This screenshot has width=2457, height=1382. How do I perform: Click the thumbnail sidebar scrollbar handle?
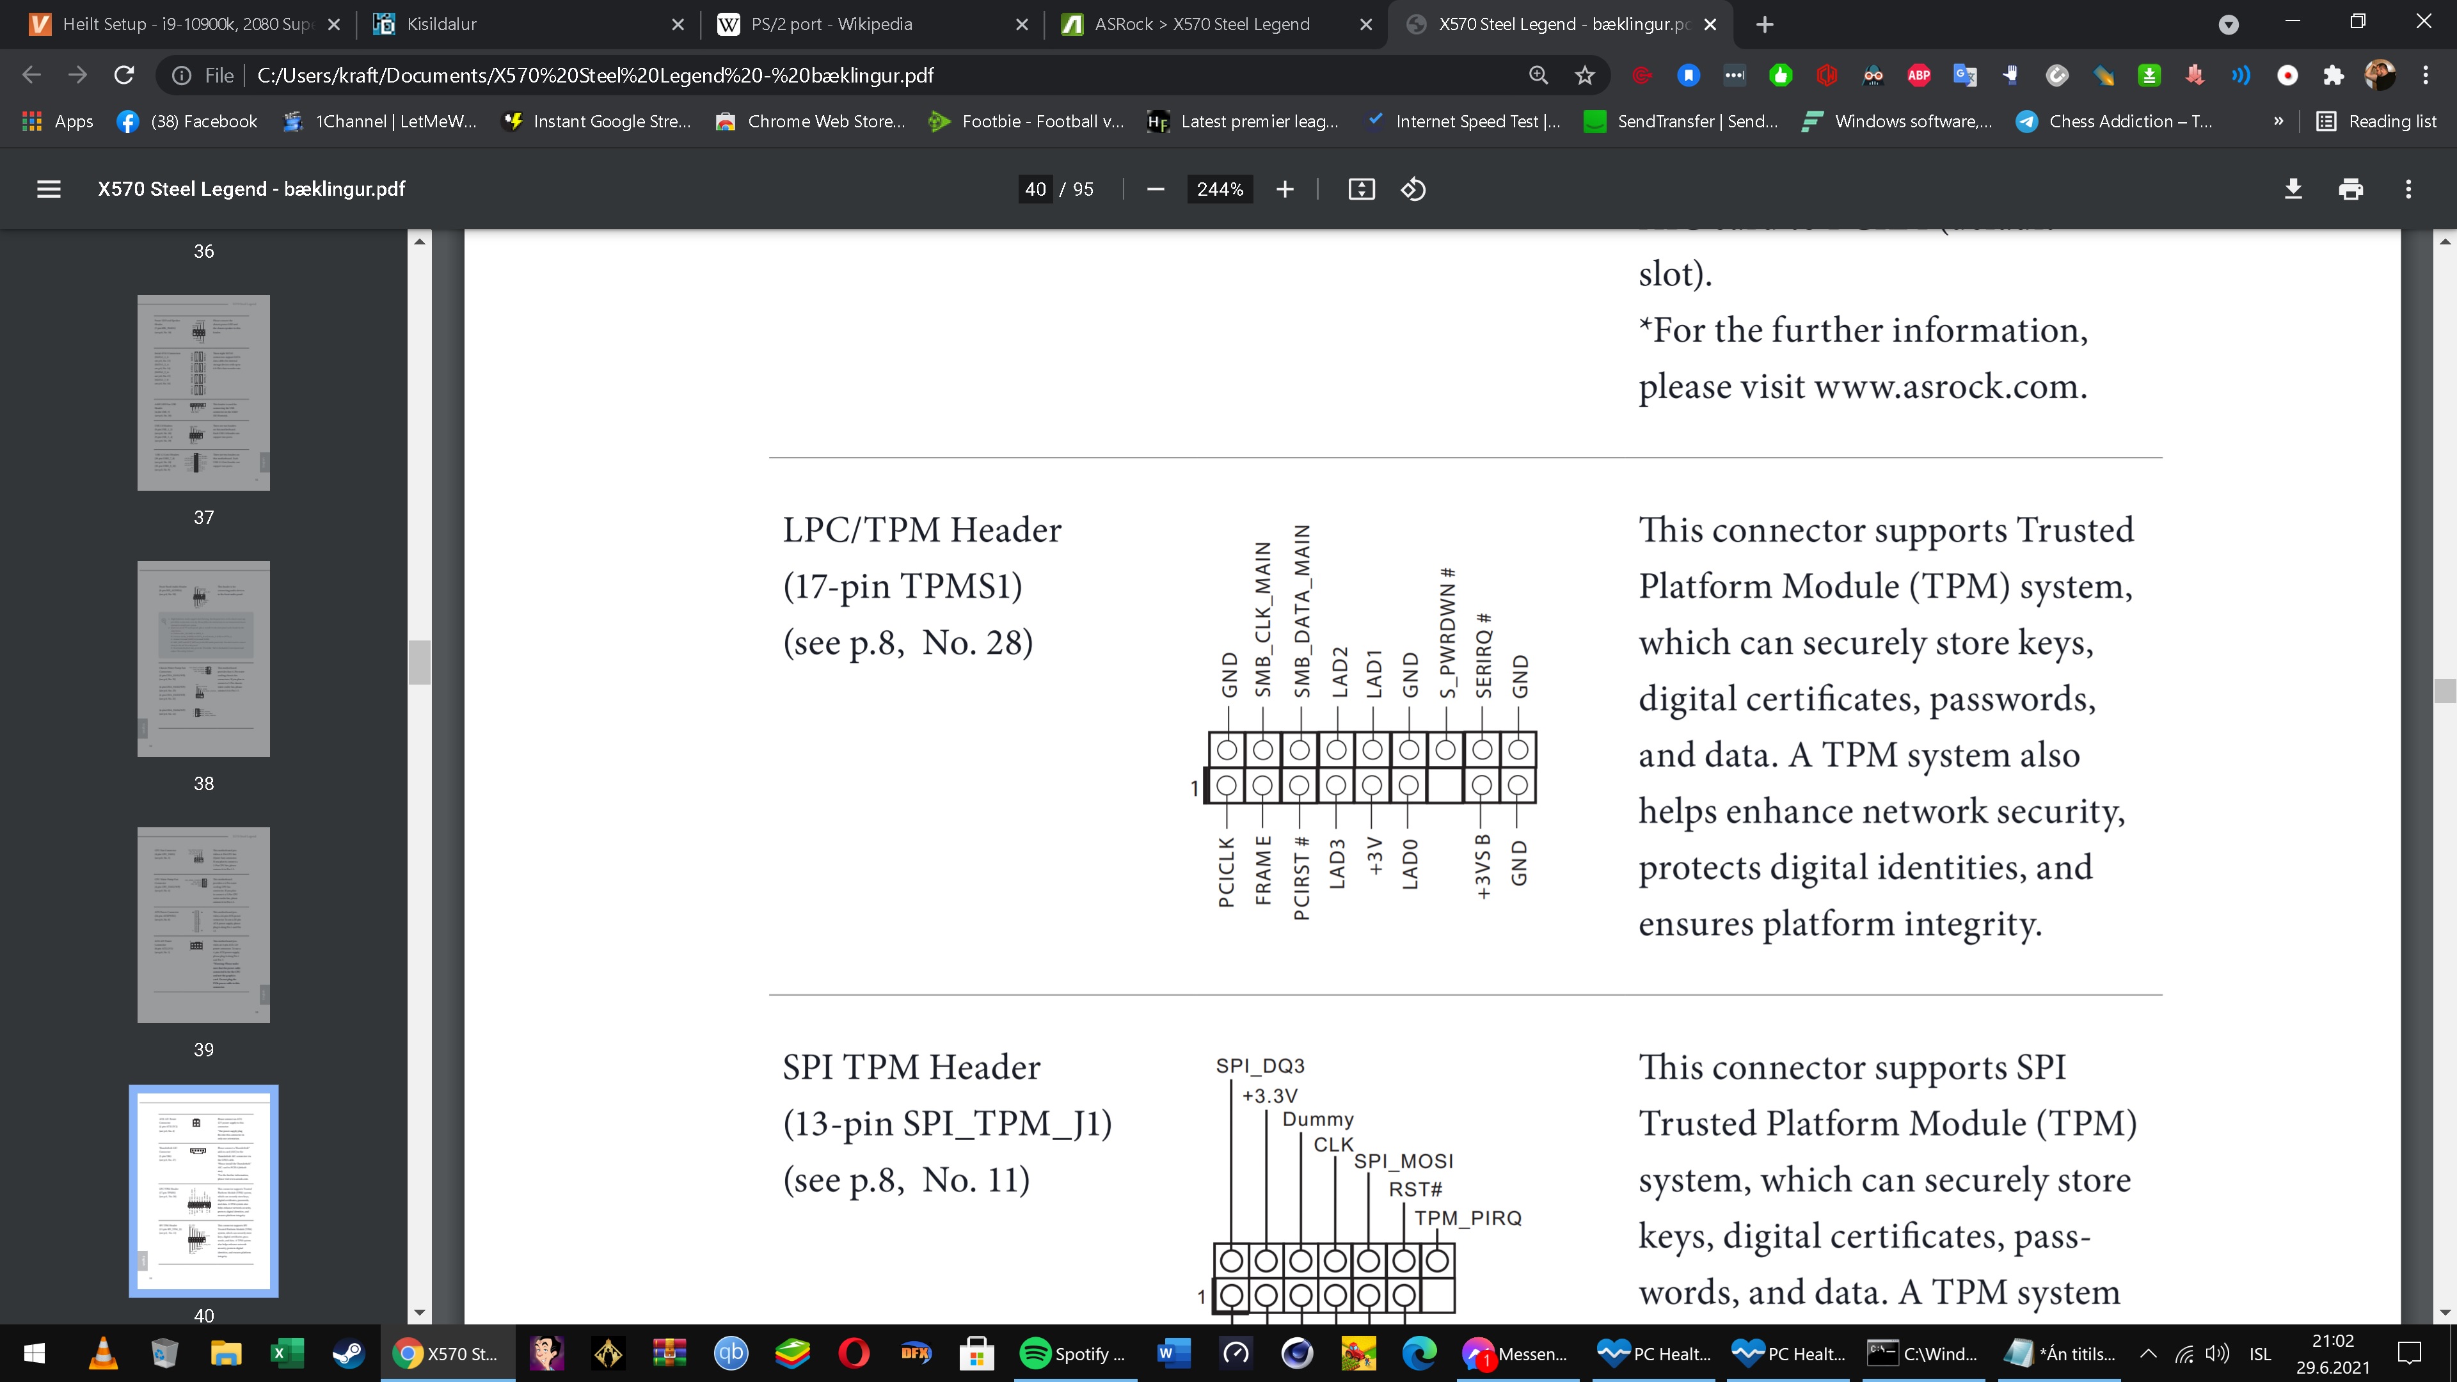[x=420, y=662]
